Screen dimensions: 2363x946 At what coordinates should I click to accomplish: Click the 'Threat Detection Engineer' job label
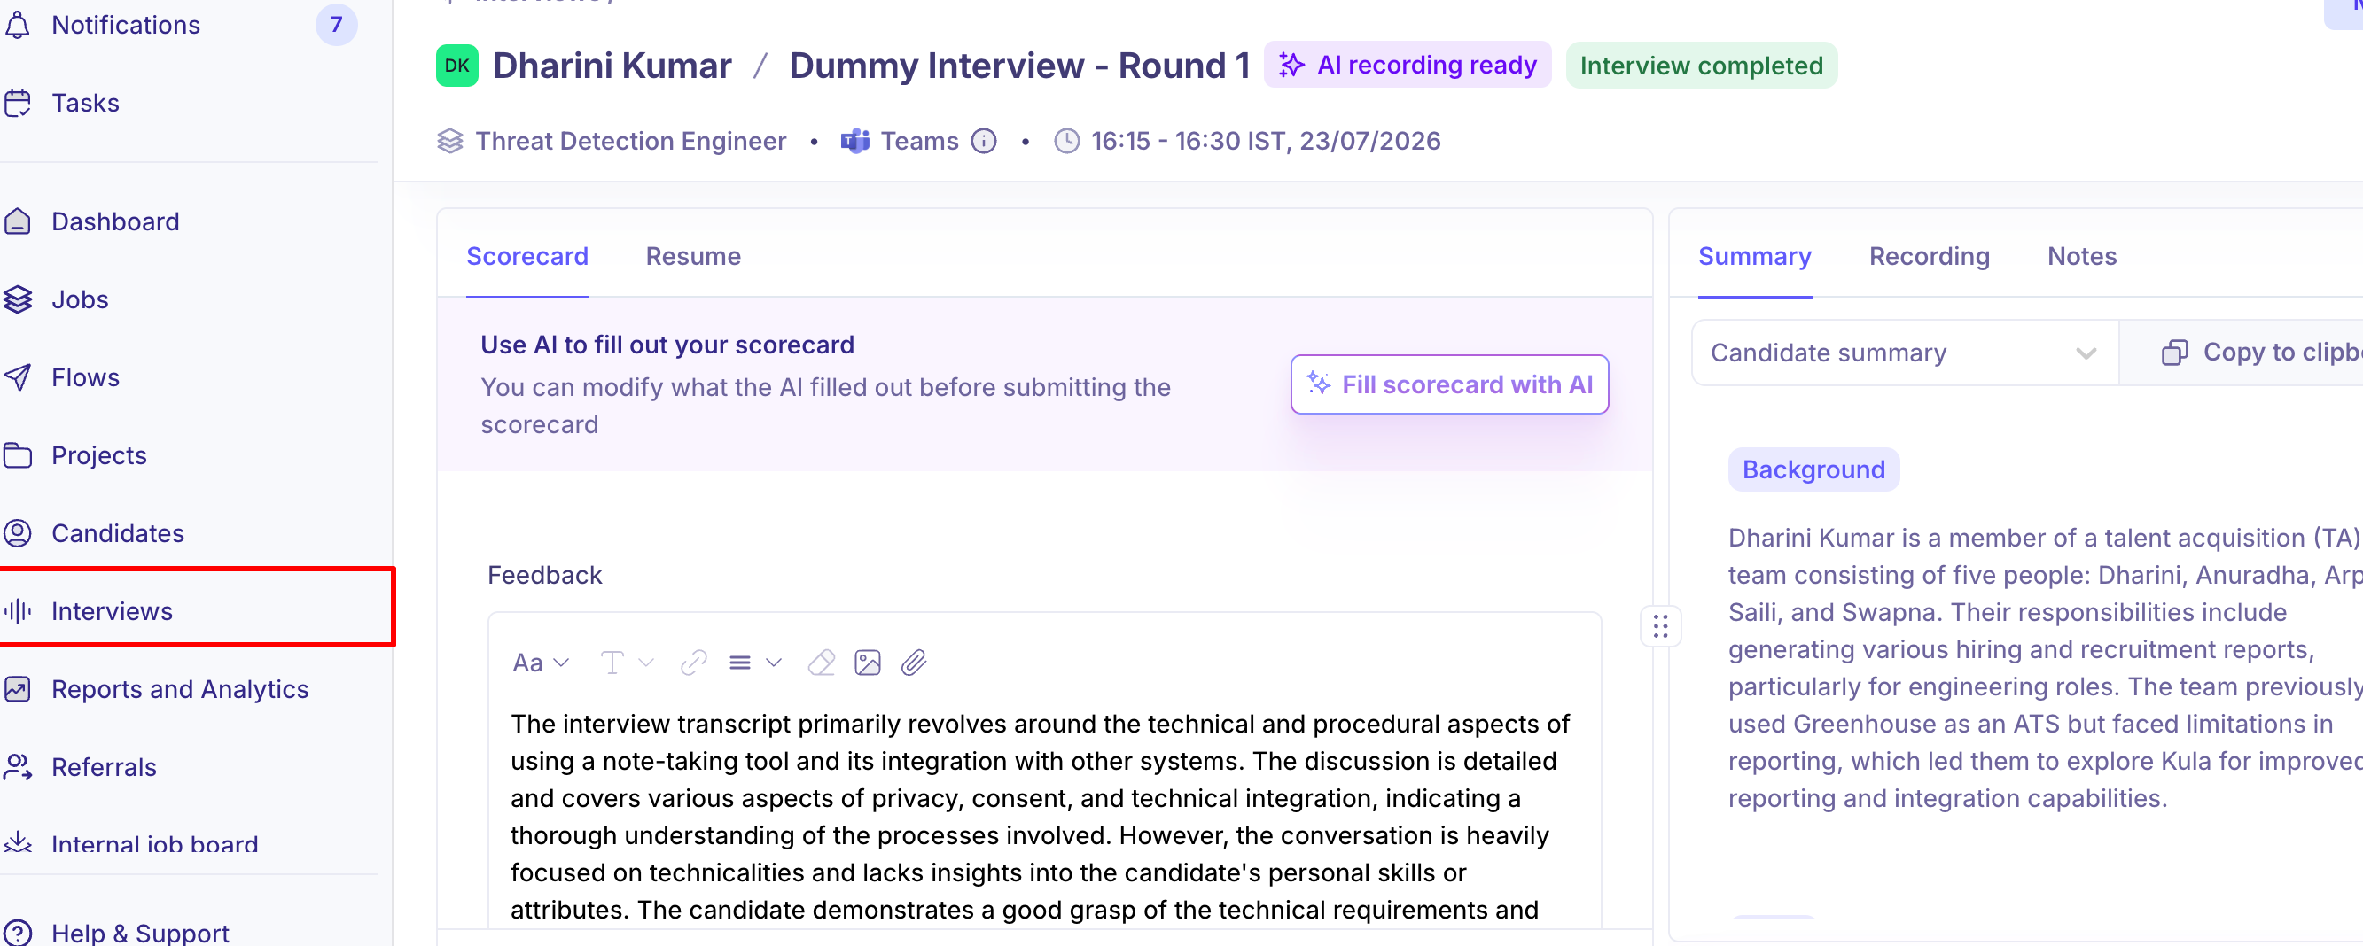pyautogui.click(x=630, y=141)
